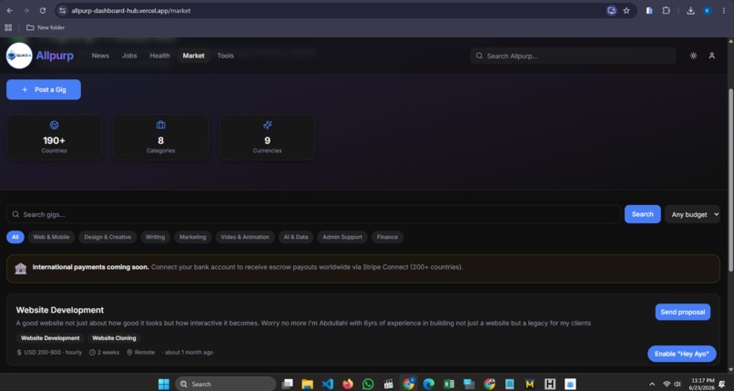Open the Tools nav item
This screenshot has width=734, height=391.
coord(225,56)
